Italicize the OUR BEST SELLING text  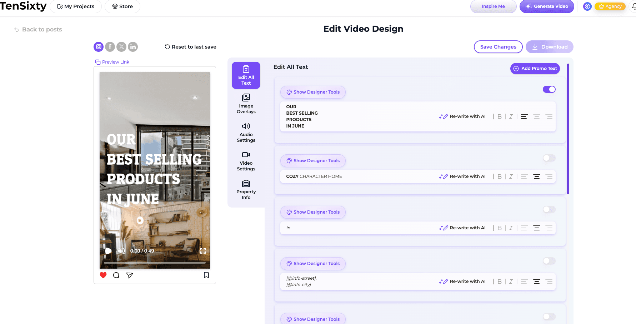click(511, 116)
